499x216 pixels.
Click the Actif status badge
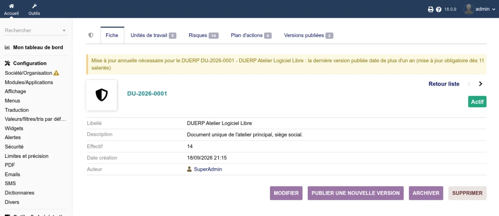pyautogui.click(x=477, y=102)
